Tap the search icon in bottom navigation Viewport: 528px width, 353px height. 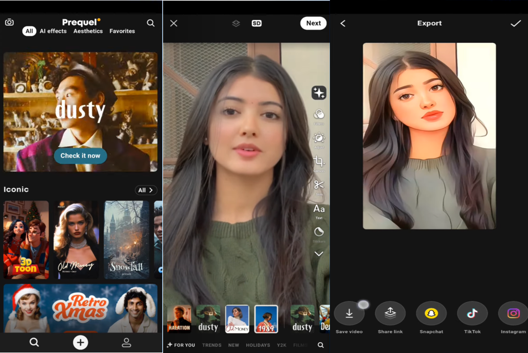pyautogui.click(x=34, y=343)
